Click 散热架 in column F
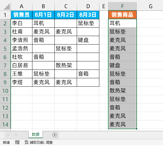Image resolution: width=163 pixels, height=146 pixels. coord(122,91)
